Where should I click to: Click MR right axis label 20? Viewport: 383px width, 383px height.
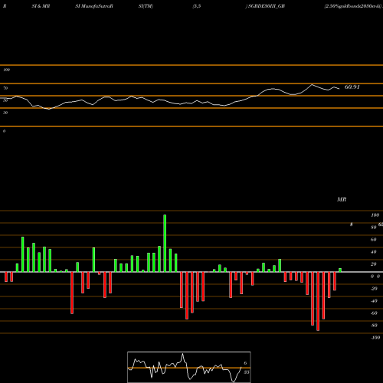tap(374, 264)
